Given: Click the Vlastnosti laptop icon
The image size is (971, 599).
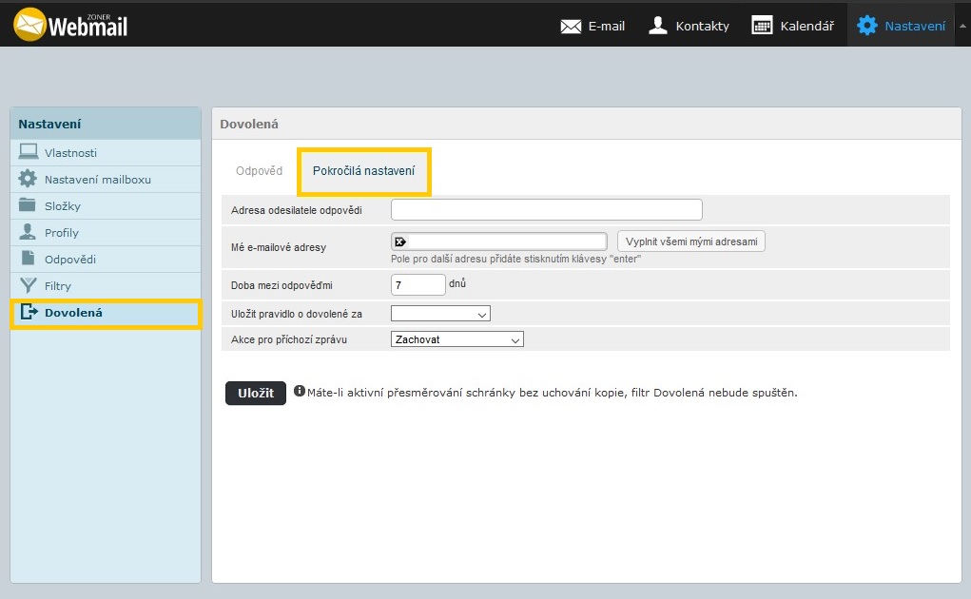Looking at the screenshot, I should tap(29, 152).
